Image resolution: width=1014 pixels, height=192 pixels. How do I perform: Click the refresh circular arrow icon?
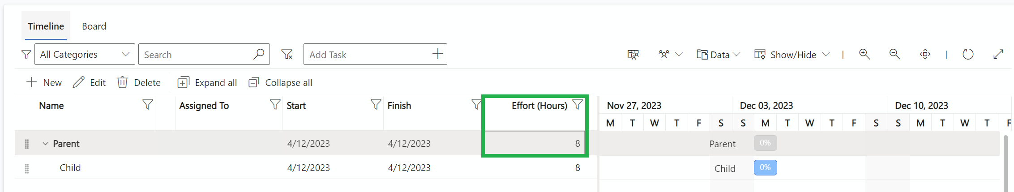tap(968, 54)
